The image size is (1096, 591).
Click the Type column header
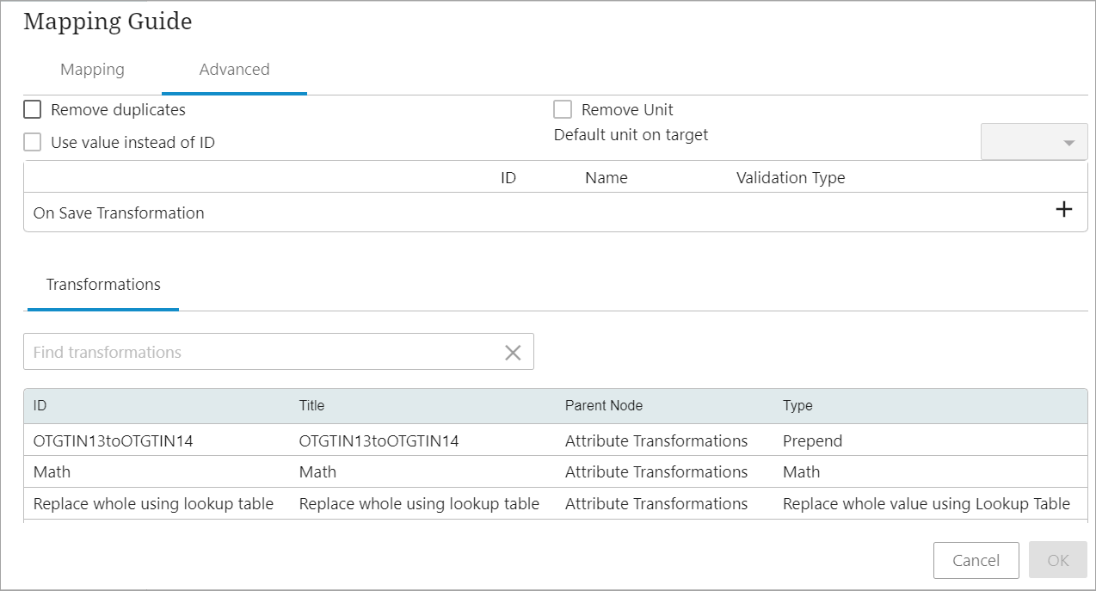[x=797, y=406]
